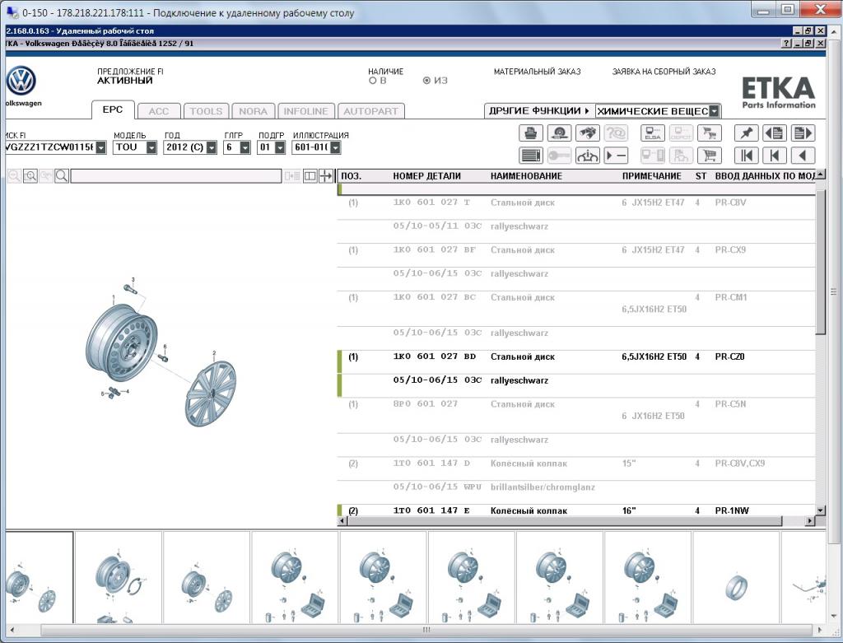Open the tire ring thumbnail
The height and width of the screenshot is (643, 843).
(736, 577)
